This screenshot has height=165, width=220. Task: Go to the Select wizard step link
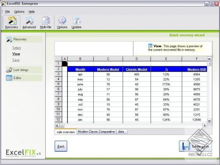[x=16, y=48]
